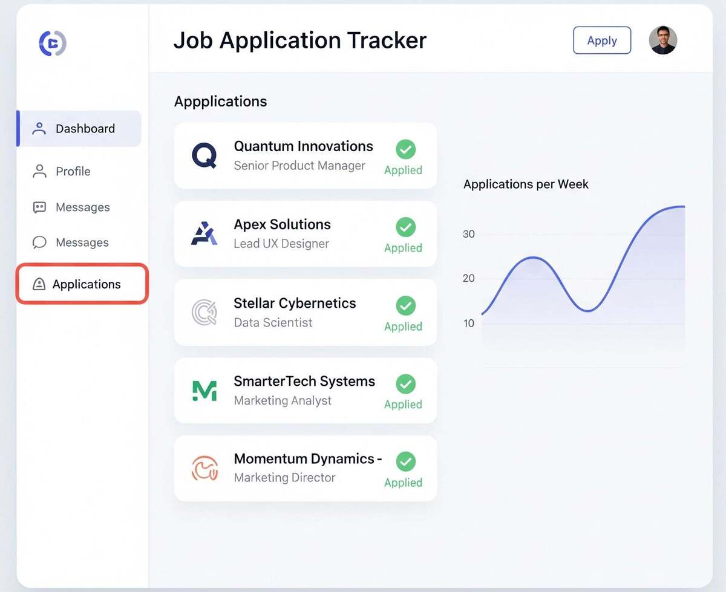Open the Momentum Dynamics application title
This screenshot has height=592, width=726.
(x=307, y=459)
